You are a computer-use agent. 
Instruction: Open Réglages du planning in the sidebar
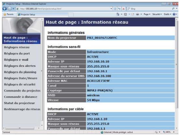point(20,72)
